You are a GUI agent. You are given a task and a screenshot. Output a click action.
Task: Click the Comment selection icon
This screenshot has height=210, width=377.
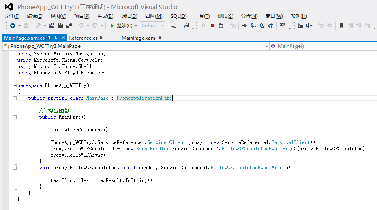pyautogui.click(x=321, y=26)
